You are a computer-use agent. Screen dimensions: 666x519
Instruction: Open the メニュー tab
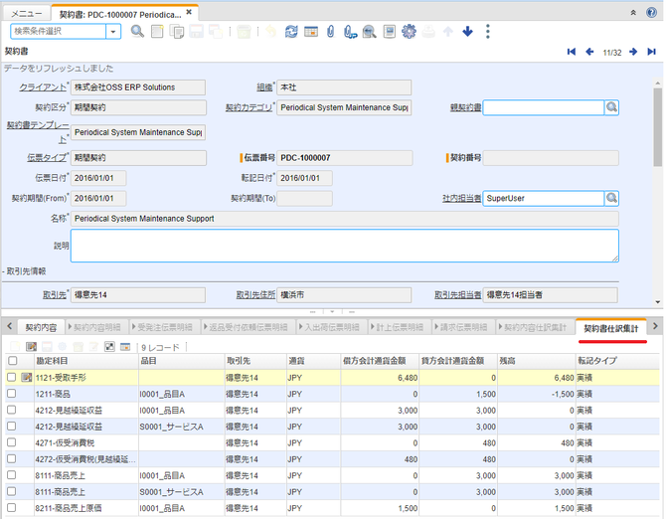(26, 14)
